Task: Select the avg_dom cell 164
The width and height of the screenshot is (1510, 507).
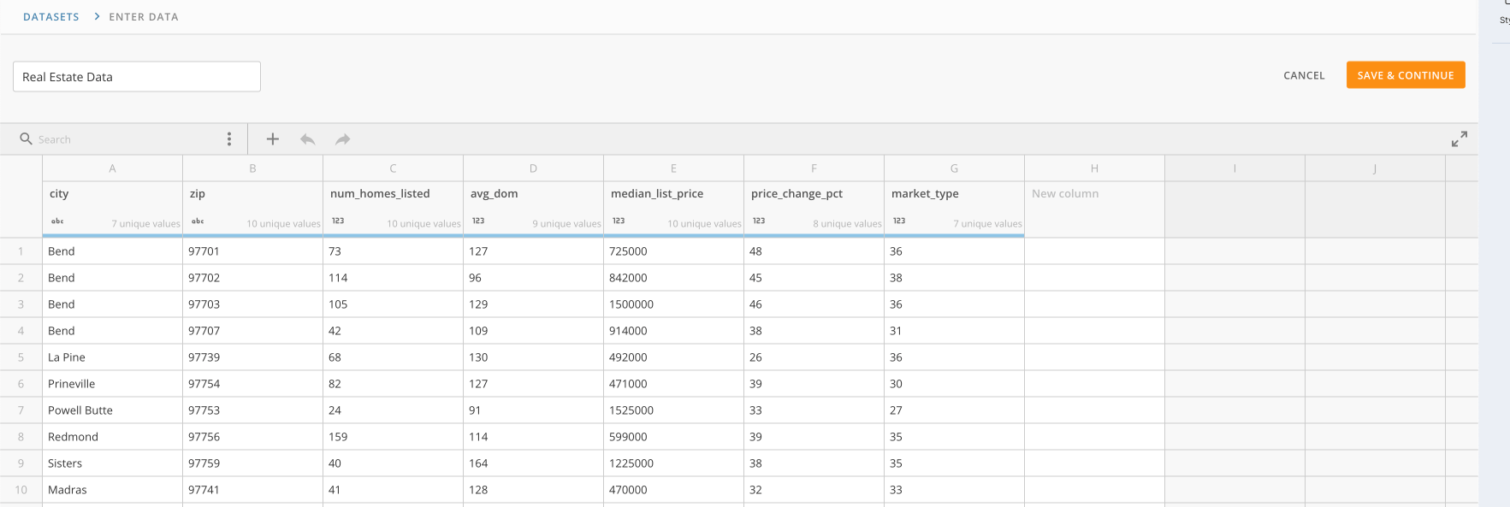Action: click(533, 463)
